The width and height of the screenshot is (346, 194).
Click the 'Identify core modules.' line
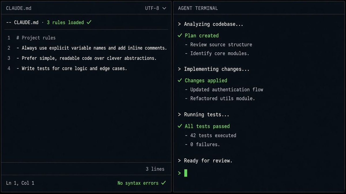point(217,53)
